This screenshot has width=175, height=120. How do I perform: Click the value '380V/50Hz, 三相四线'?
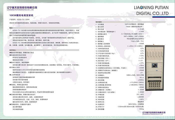[136, 104]
